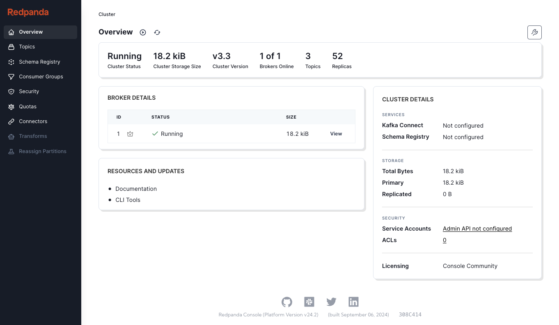Open Redpanda's GitHub via the footer icon
The height and width of the screenshot is (325, 559).
pyautogui.click(x=287, y=302)
